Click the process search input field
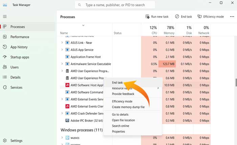 coord(115,5)
